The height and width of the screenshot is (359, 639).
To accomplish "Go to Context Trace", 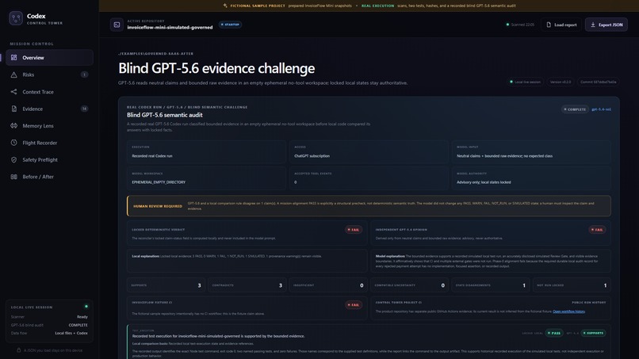I will 49,92.
